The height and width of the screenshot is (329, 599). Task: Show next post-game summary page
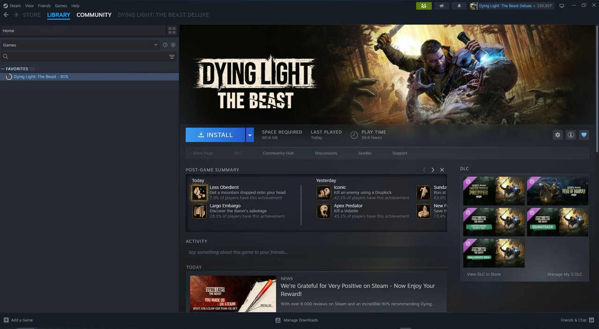[x=433, y=170]
